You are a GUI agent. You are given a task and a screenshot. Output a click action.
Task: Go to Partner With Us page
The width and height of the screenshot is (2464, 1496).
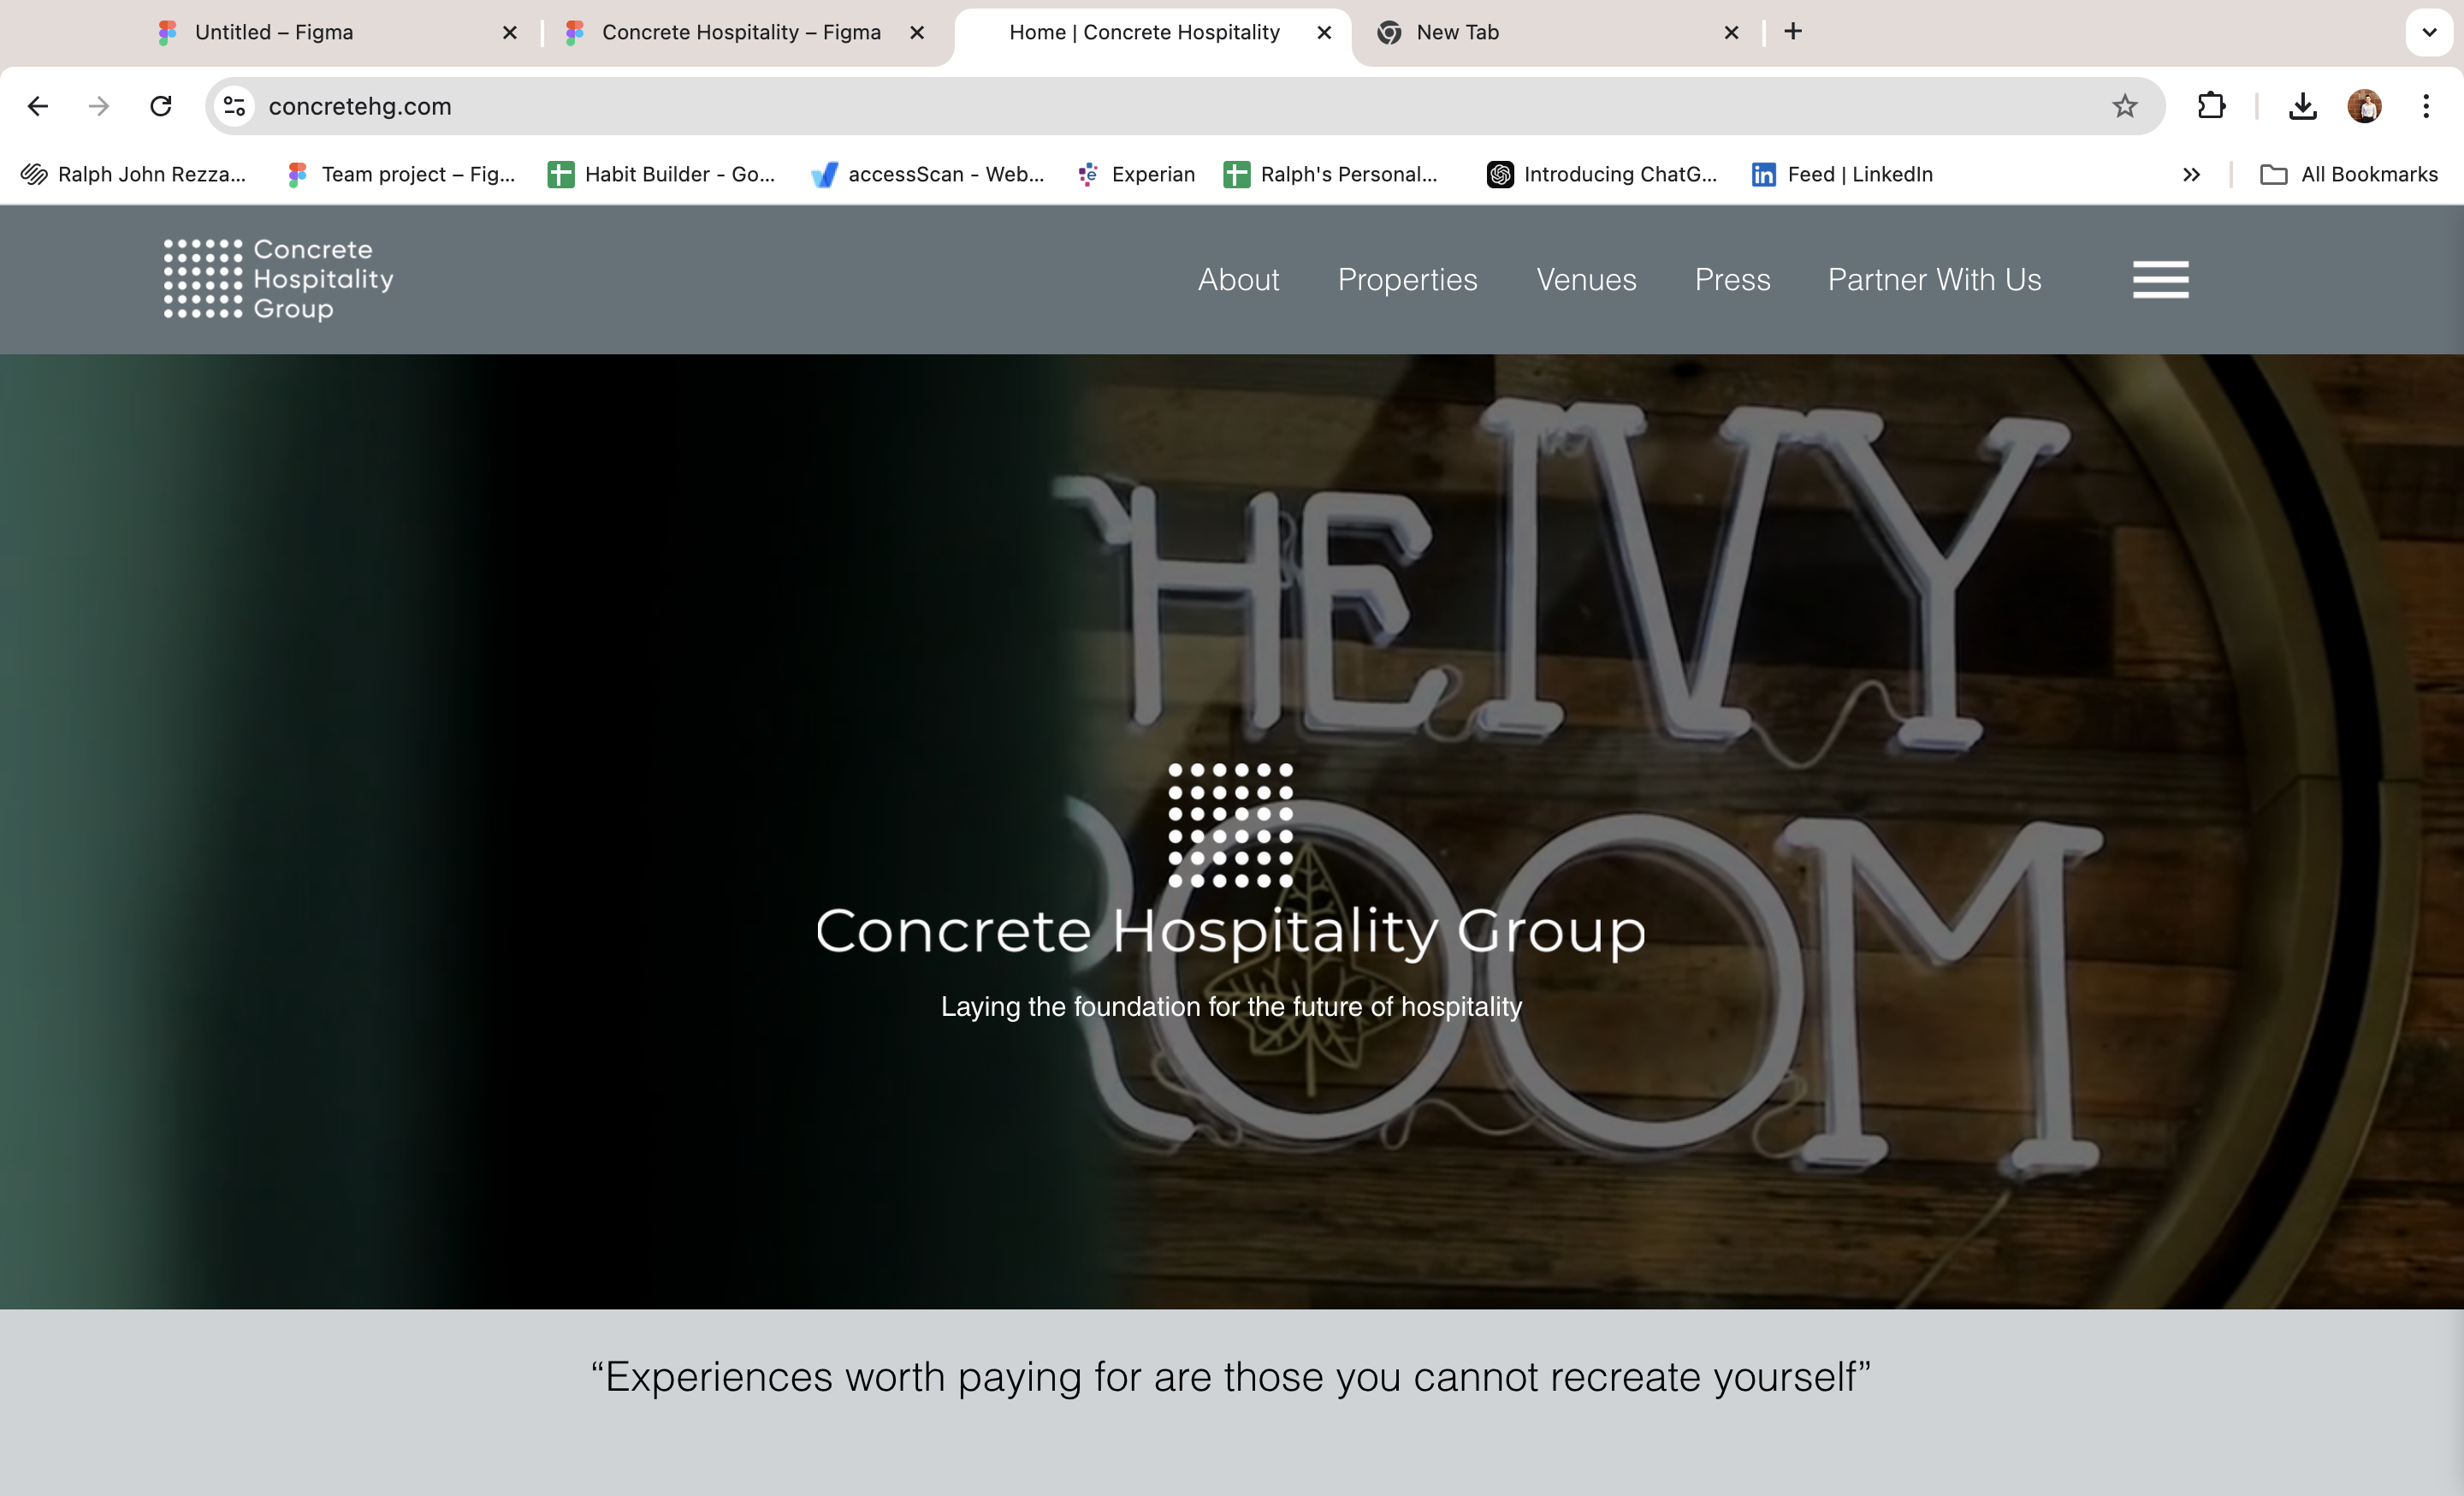click(1934, 280)
